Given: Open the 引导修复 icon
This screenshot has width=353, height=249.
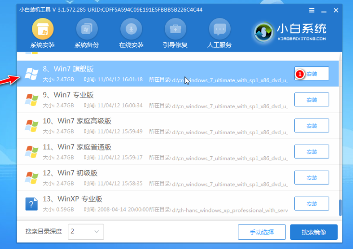Looking at the screenshot, I should 175,30.
